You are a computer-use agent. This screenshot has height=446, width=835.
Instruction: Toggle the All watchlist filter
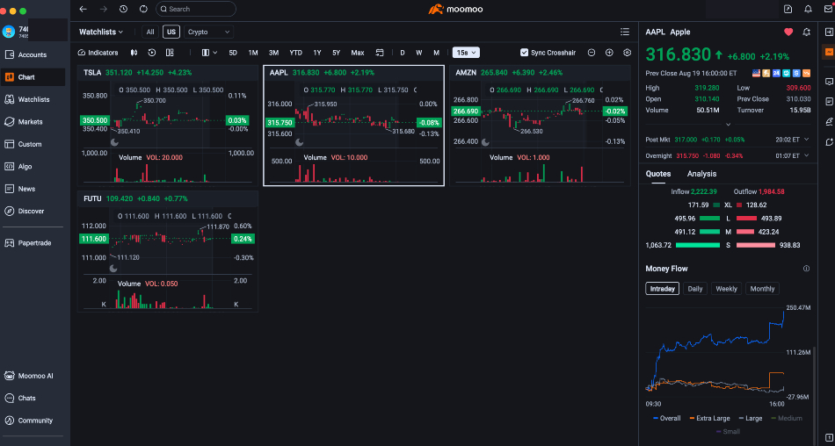[150, 32]
